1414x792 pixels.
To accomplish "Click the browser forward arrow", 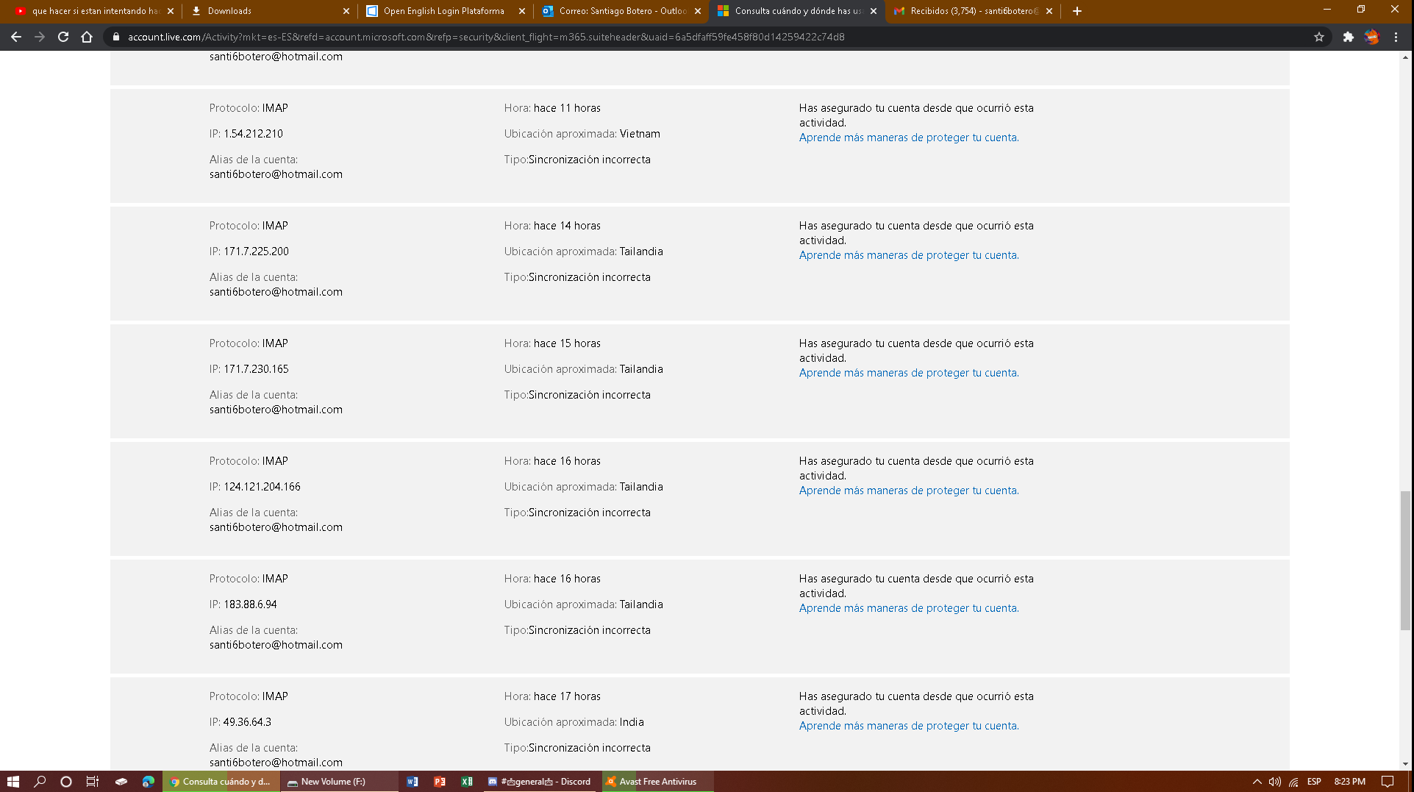I will click(x=40, y=37).
